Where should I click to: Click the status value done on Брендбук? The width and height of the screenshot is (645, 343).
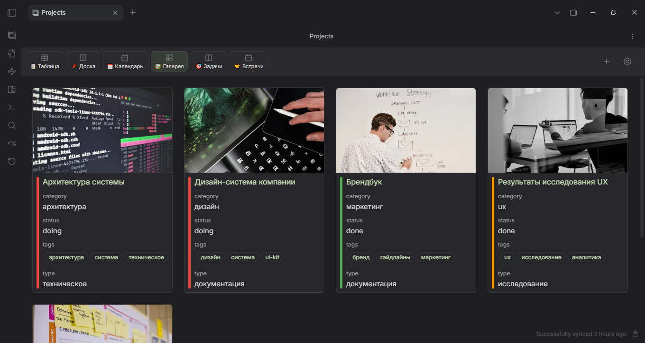click(x=355, y=231)
